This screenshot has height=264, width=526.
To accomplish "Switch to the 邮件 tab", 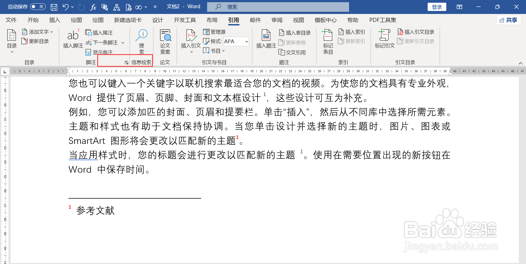I will 255,20.
